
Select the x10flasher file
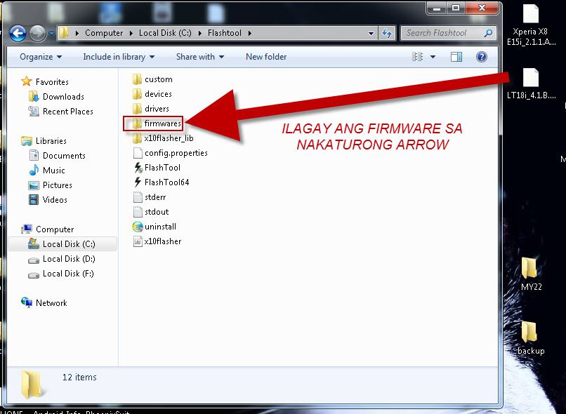(x=157, y=241)
